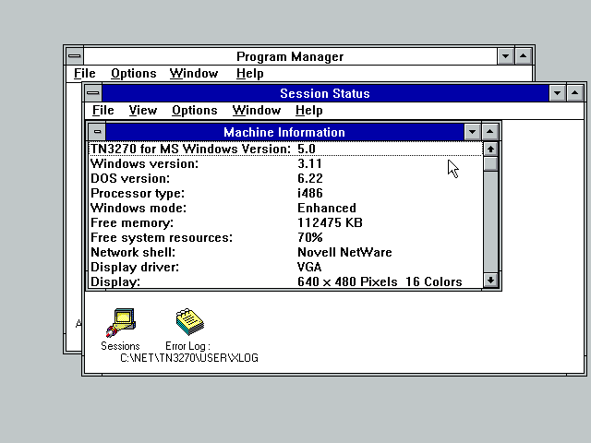Open Options menu in Program Manager
The image size is (591, 443).
(x=133, y=74)
